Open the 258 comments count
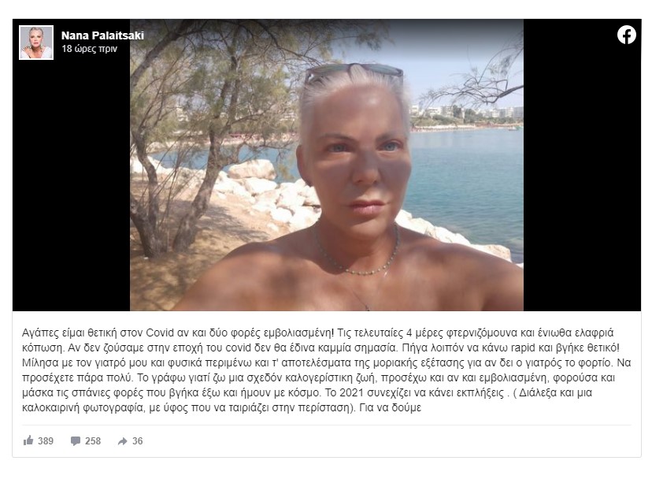This screenshot has height=483, width=652. [x=93, y=441]
